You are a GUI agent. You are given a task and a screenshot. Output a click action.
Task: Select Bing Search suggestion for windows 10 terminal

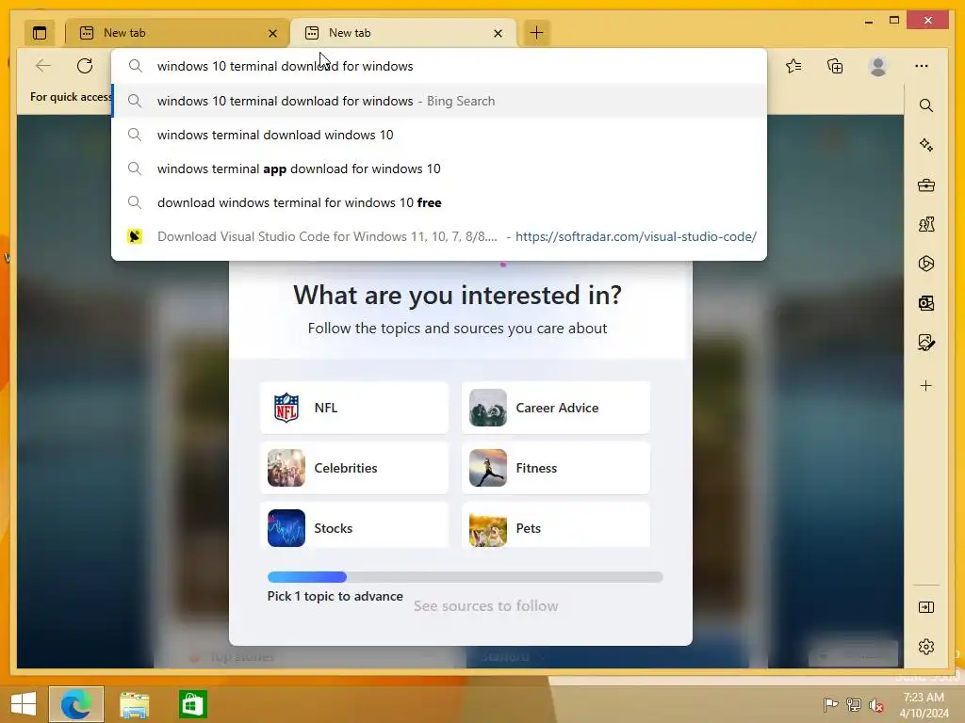click(x=439, y=101)
